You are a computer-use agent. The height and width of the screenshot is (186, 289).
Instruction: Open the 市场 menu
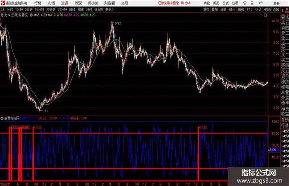[x=51, y=3]
